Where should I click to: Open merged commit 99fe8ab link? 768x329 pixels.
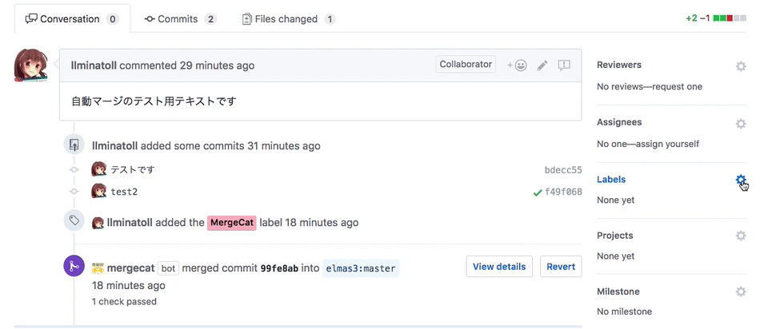tap(279, 268)
